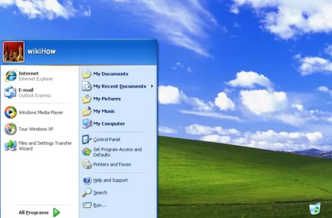Click the Control Panel checkmark icon
Screen dimensions: 332x218
pos(86,140)
